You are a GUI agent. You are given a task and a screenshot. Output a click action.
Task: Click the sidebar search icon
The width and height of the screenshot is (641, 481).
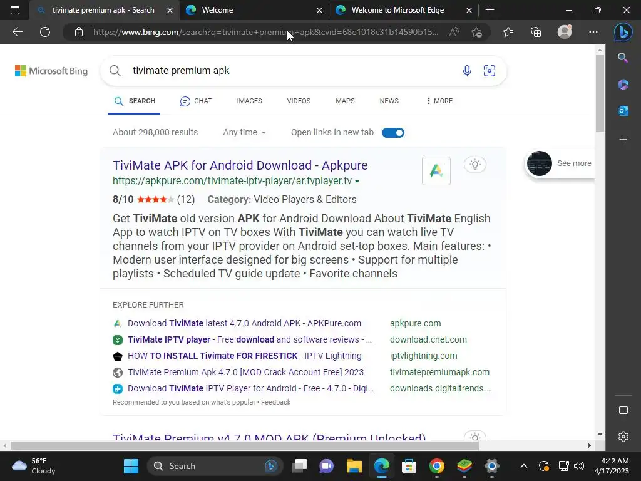tap(623, 58)
